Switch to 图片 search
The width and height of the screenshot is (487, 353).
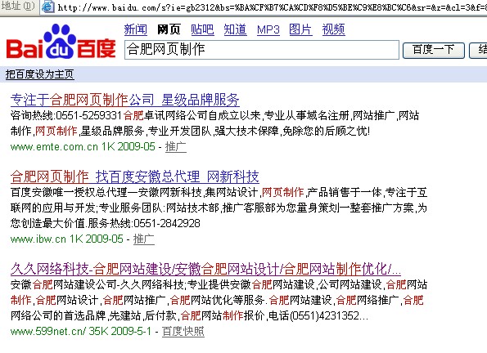[300, 29]
